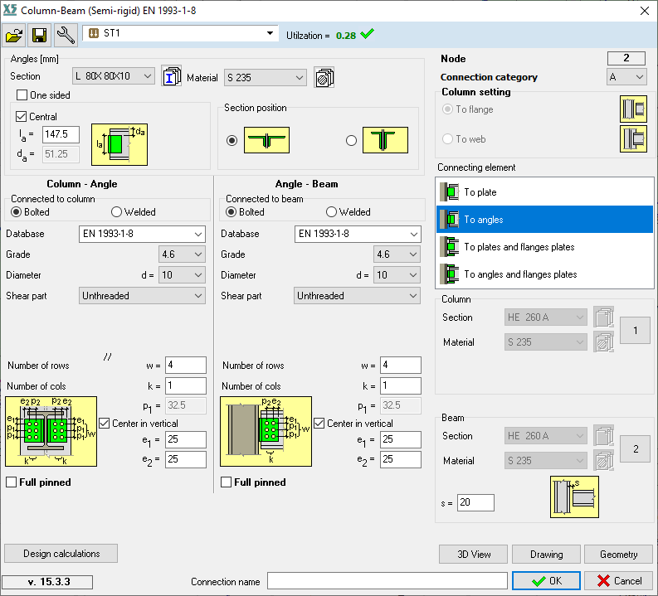Click the To plate connection icon
The height and width of the screenshot is (596, 658).
coord(449,192)
